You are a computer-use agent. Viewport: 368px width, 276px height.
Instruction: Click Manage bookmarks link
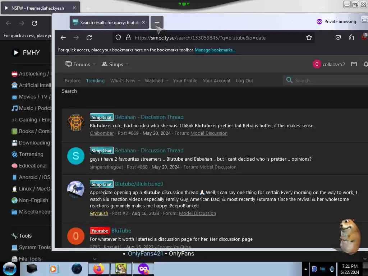[x=215, y=50]
